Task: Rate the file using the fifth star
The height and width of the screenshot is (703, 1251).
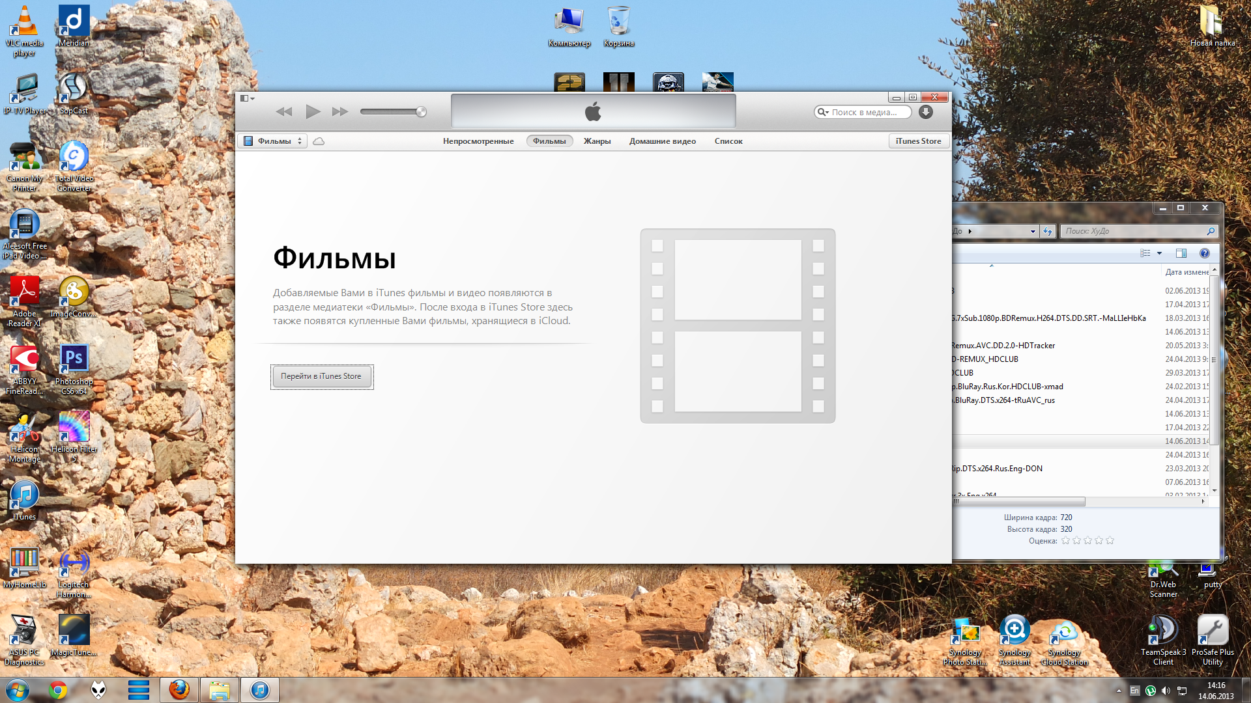Action: click(x=1110, y=541)
